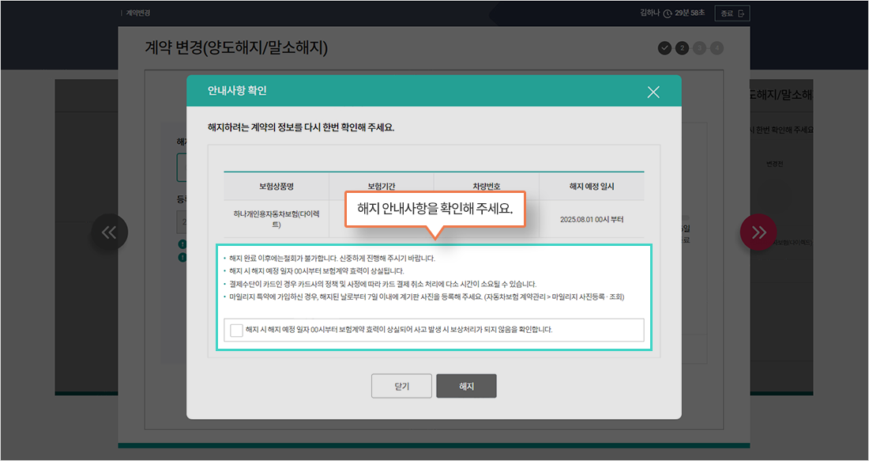The width and height of the screenshot is (869, 461).
Task: Click the right double-arrow navigation icon
Action: 759,232
